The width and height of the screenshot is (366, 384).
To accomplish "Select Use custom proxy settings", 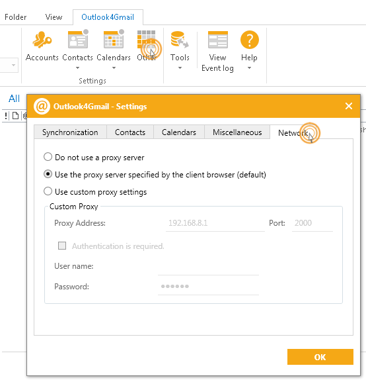I will pos(48,191).
